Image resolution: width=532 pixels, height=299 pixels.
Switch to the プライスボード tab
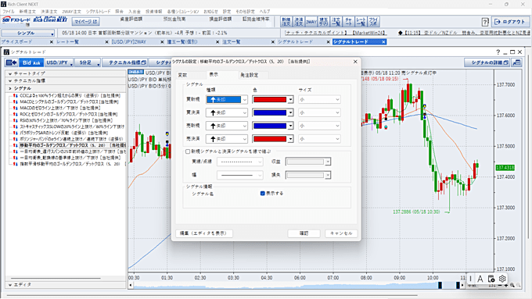click(x=17, y=42)
